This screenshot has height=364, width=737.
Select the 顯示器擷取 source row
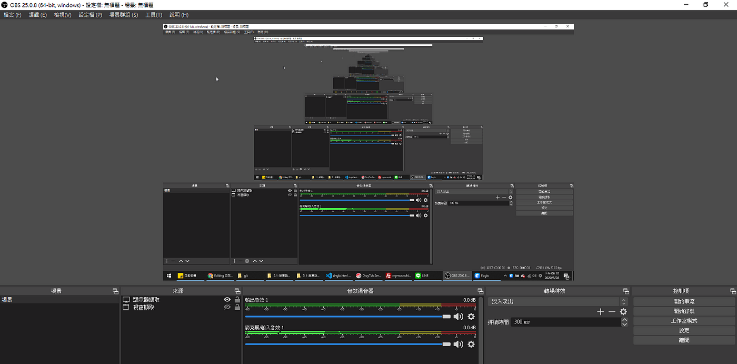tap(181, 299)
